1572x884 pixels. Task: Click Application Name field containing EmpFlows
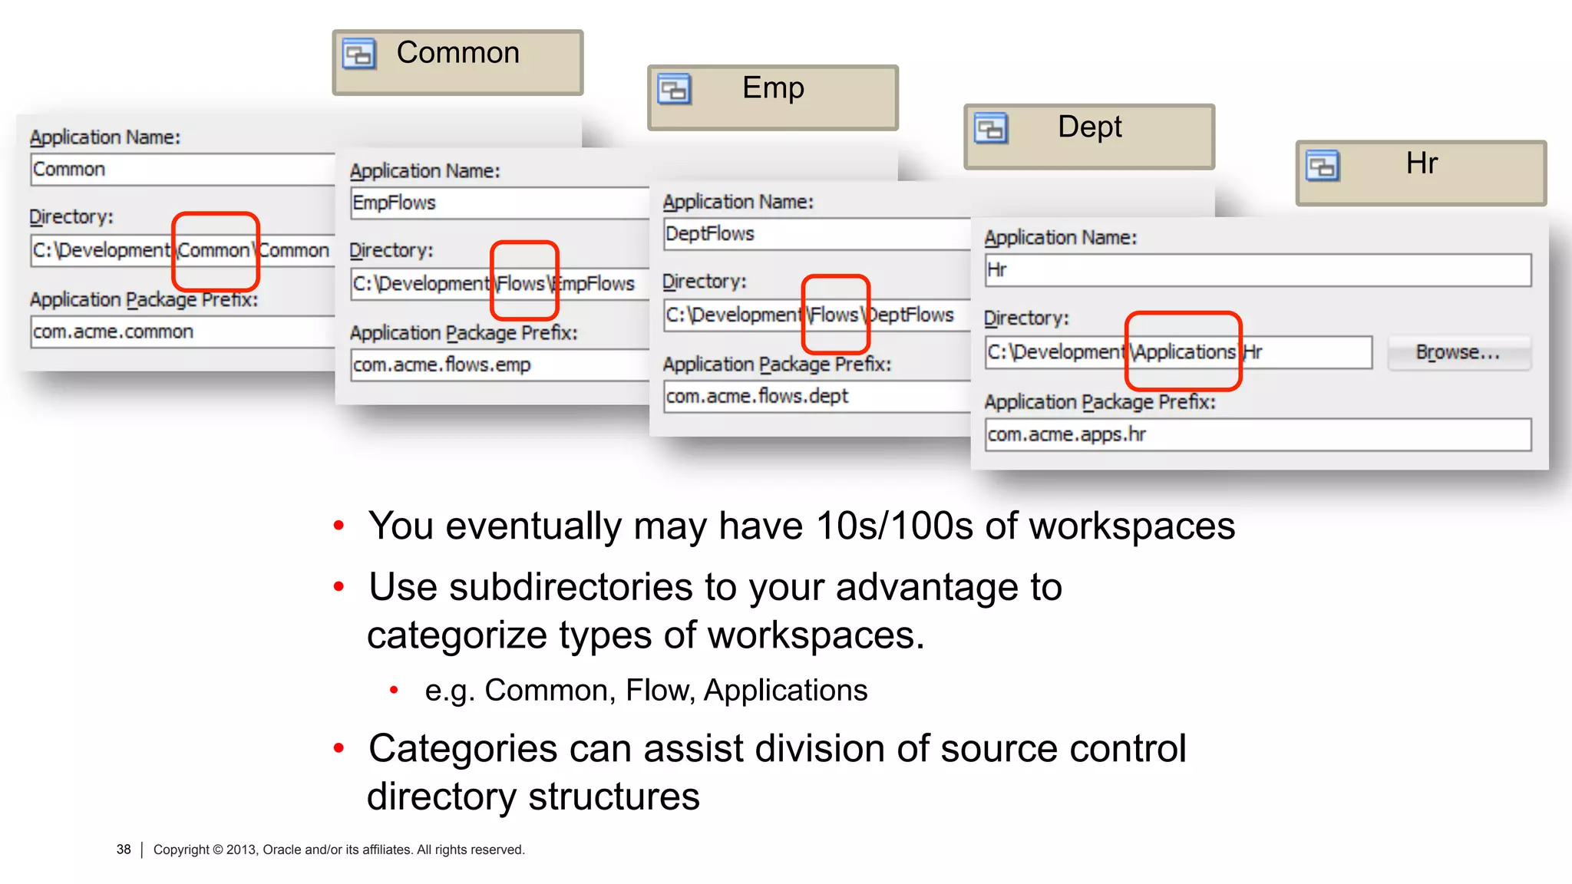tap(500, 203)
